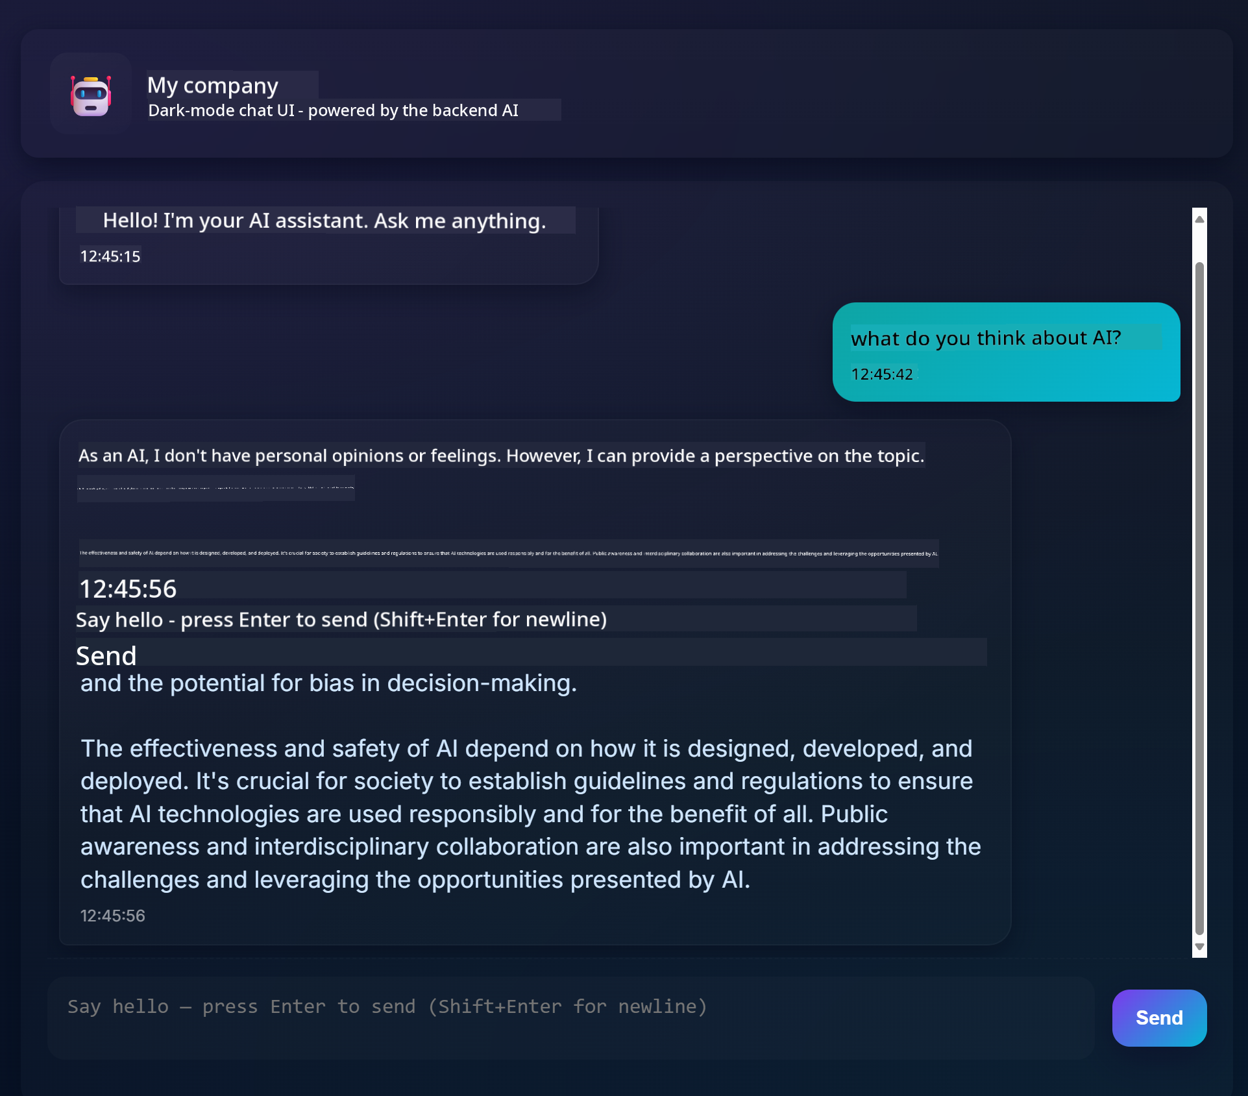Select the scrollbar up arrow
1248x1096 pixels.
[x=1199, y=218]
